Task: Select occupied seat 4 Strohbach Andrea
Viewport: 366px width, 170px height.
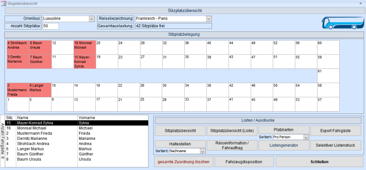Action: (18, 48)
